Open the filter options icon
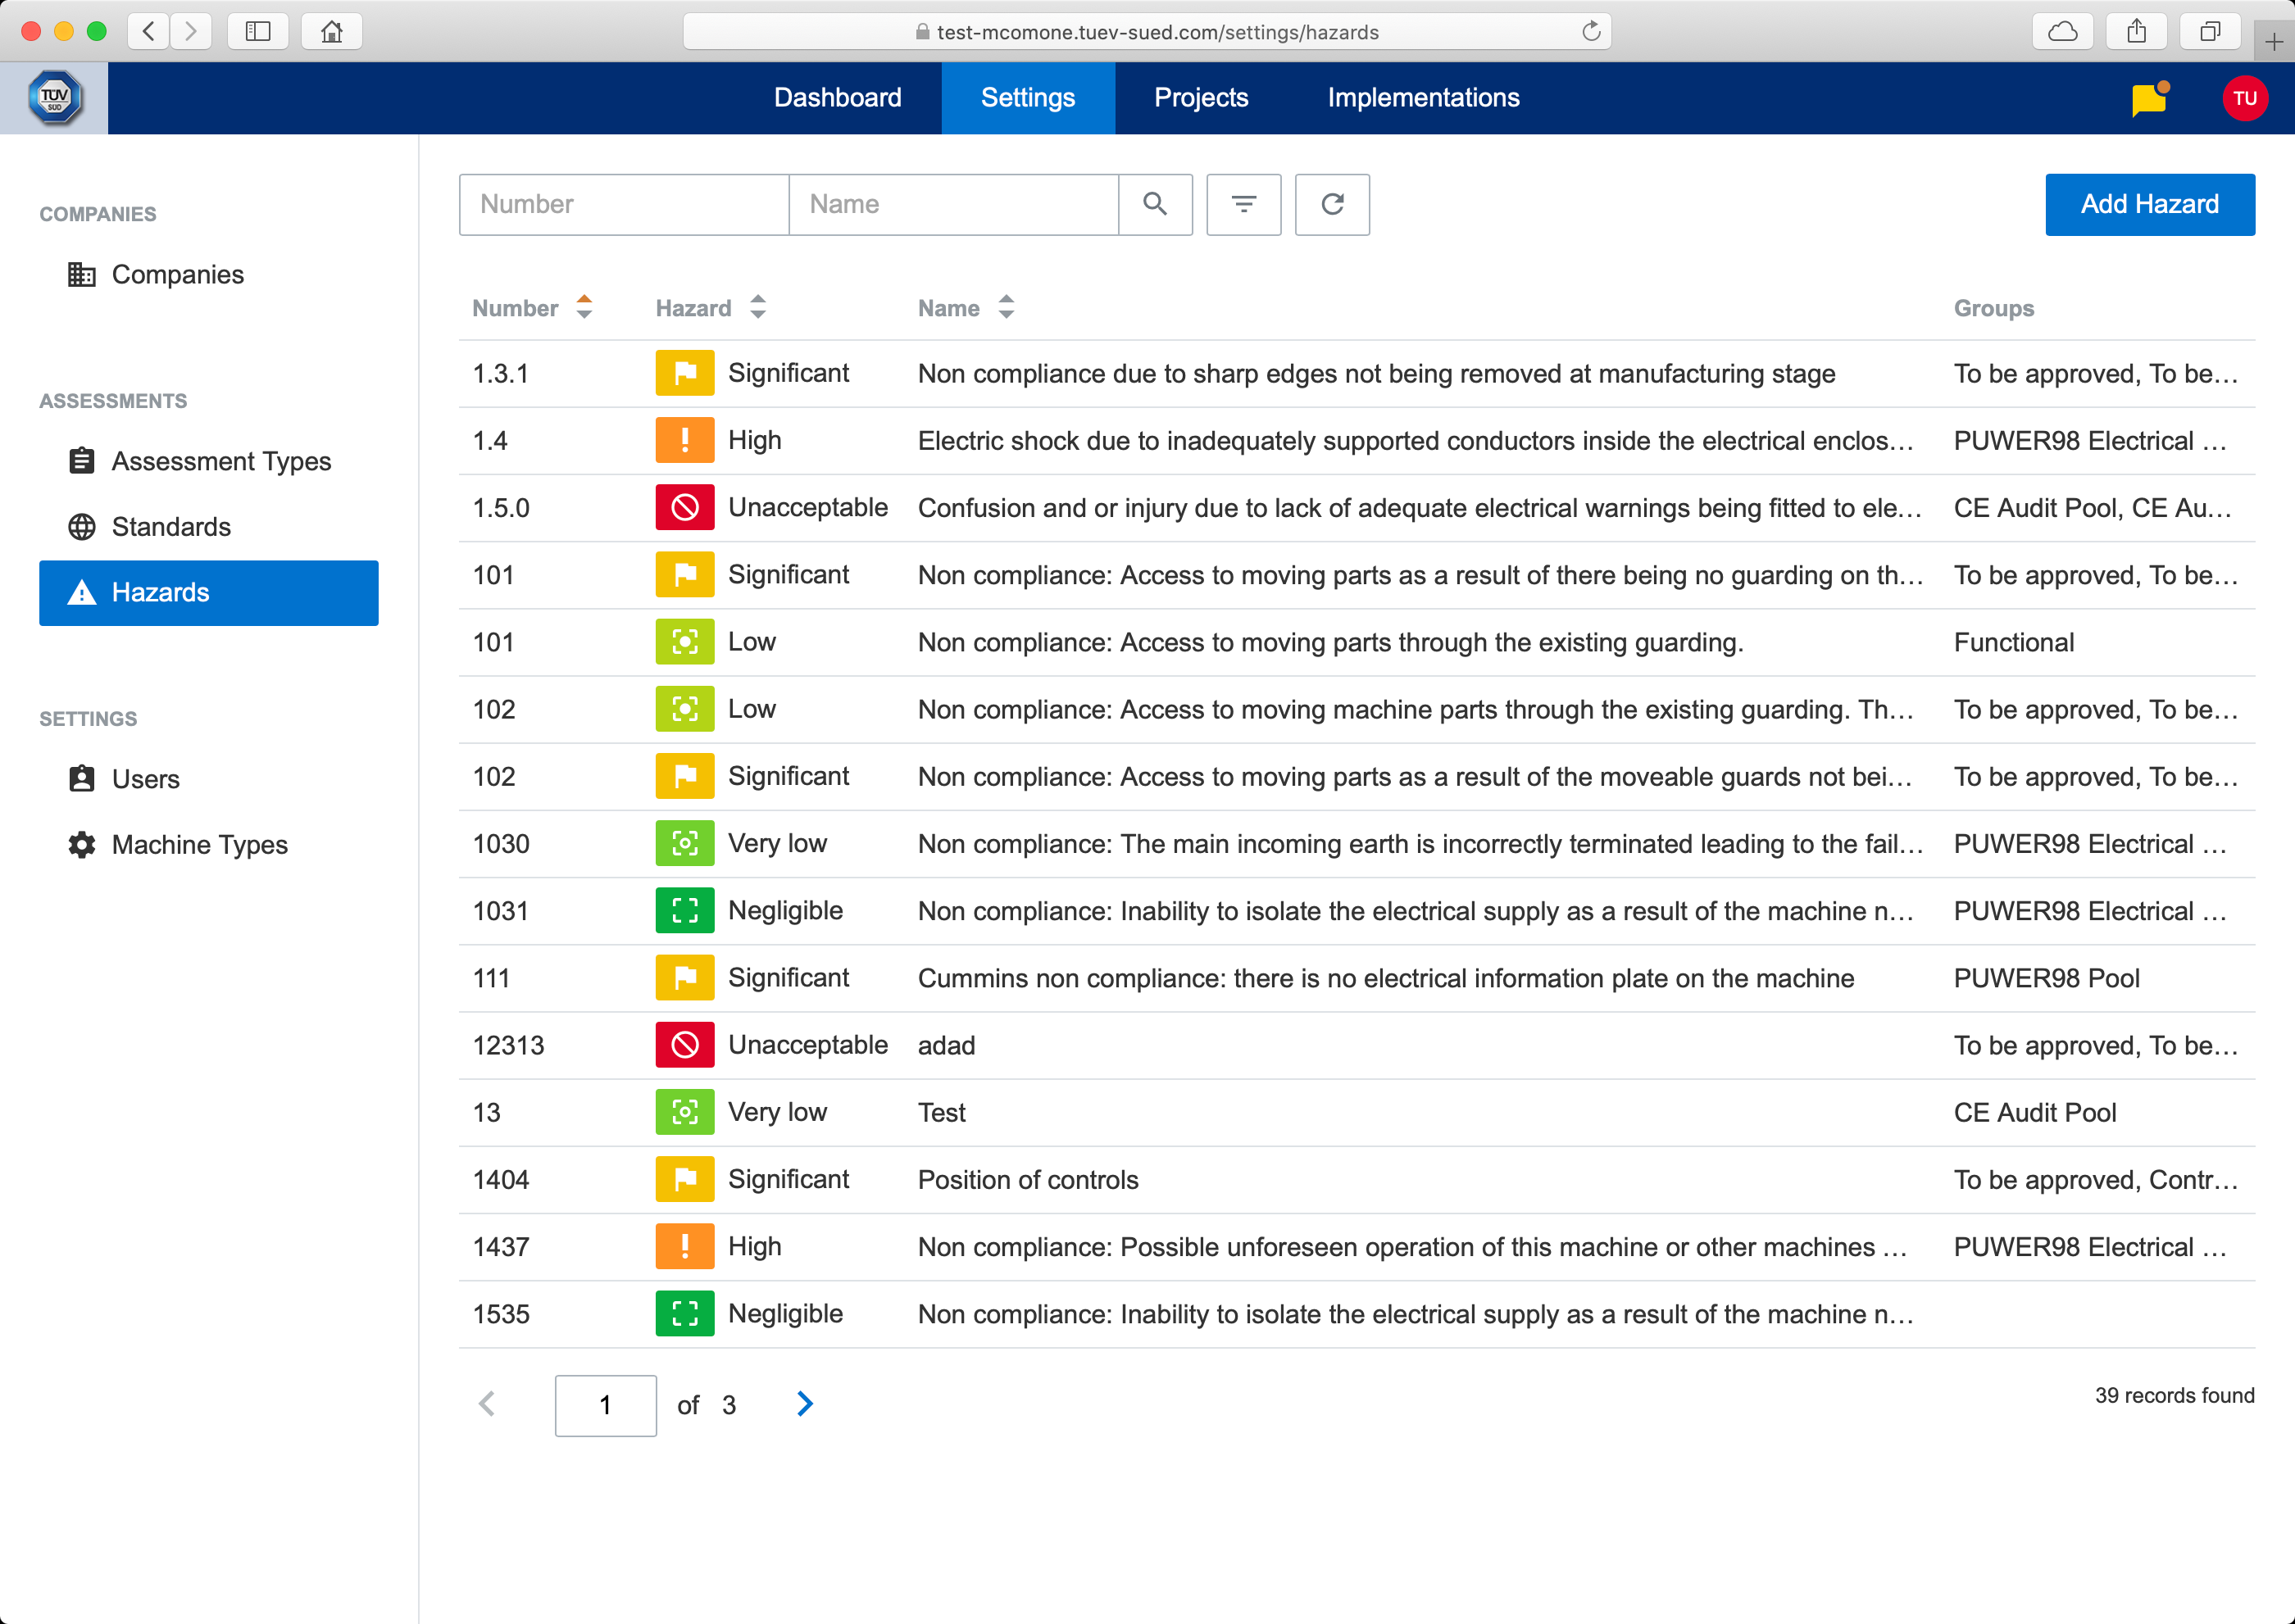 (1243, 204)
